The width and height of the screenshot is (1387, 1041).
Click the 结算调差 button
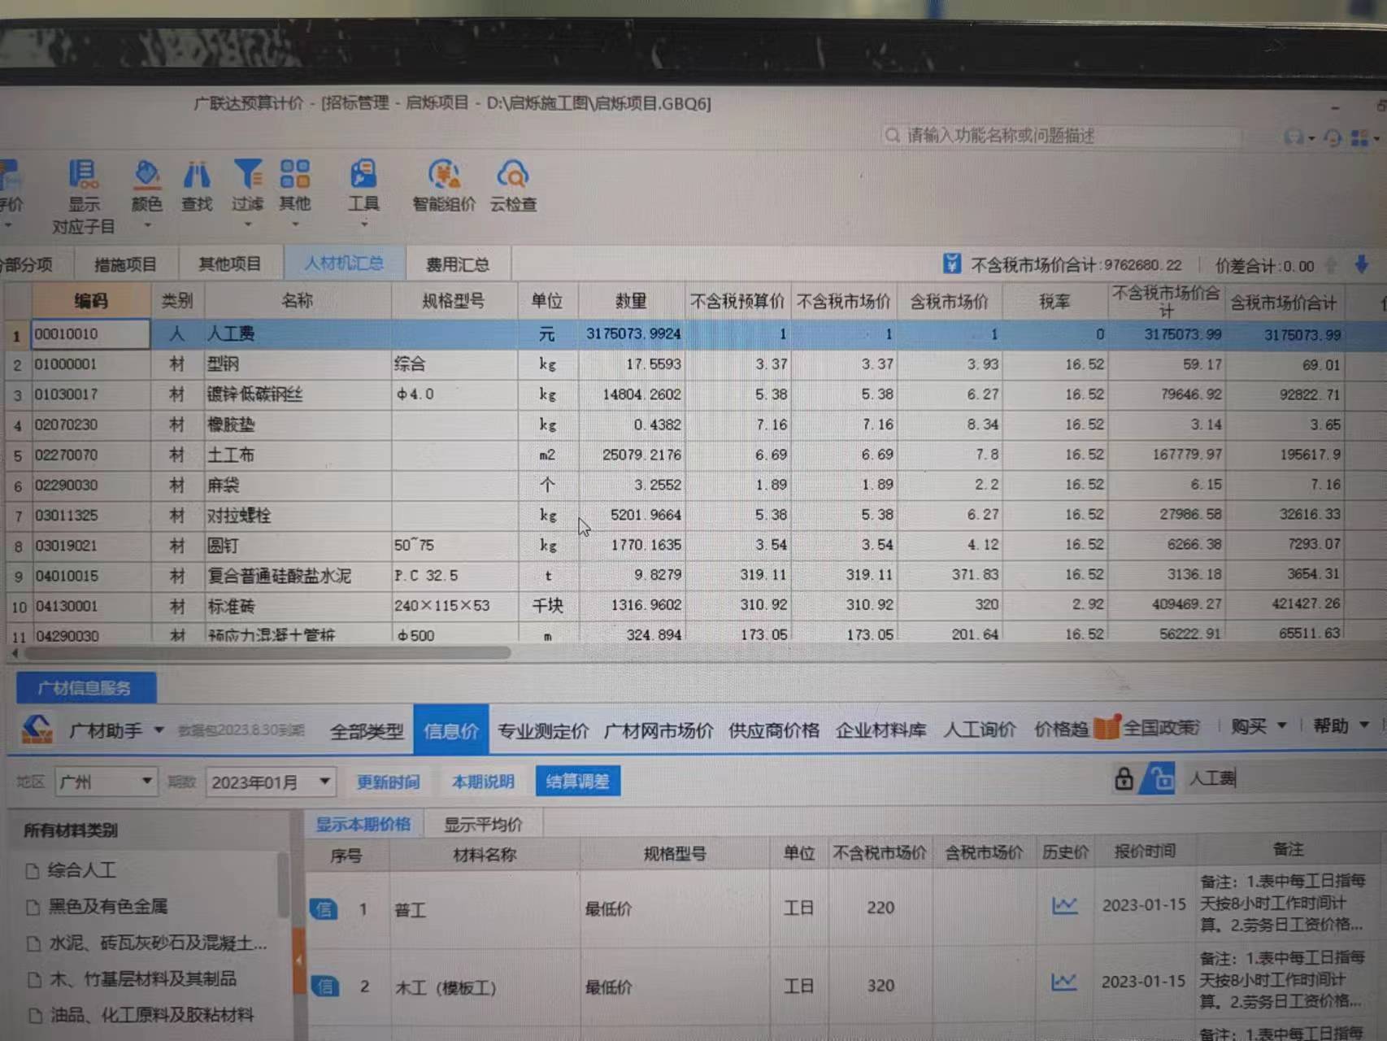coord(577,781)
